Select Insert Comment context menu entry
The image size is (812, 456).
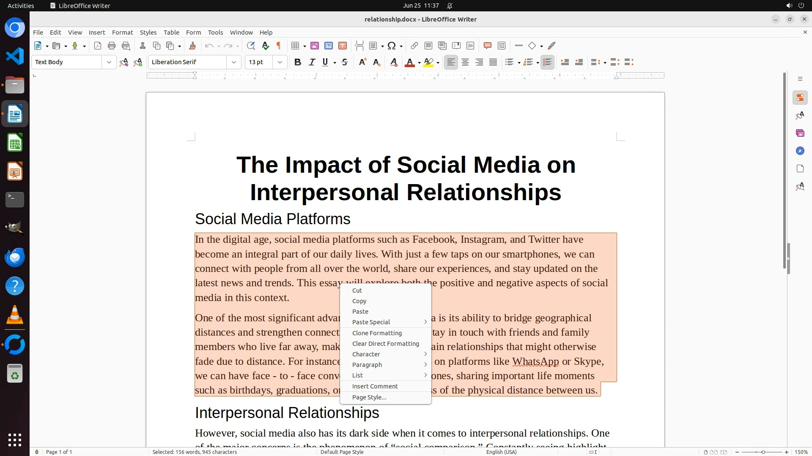tap(375, 386)
